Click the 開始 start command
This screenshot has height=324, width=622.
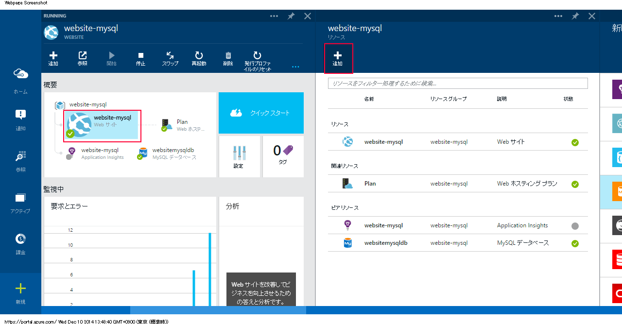[112, 59]
